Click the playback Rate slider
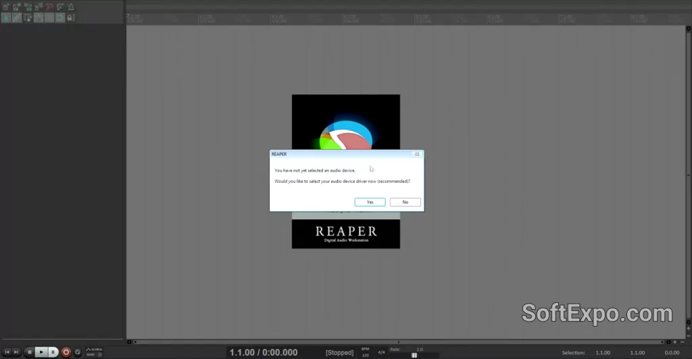This screenshot has height=359, width=692. point(414,355)
